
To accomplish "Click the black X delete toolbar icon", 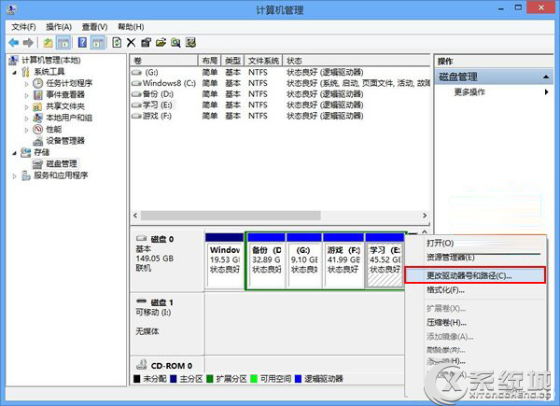I will (132, 43).
